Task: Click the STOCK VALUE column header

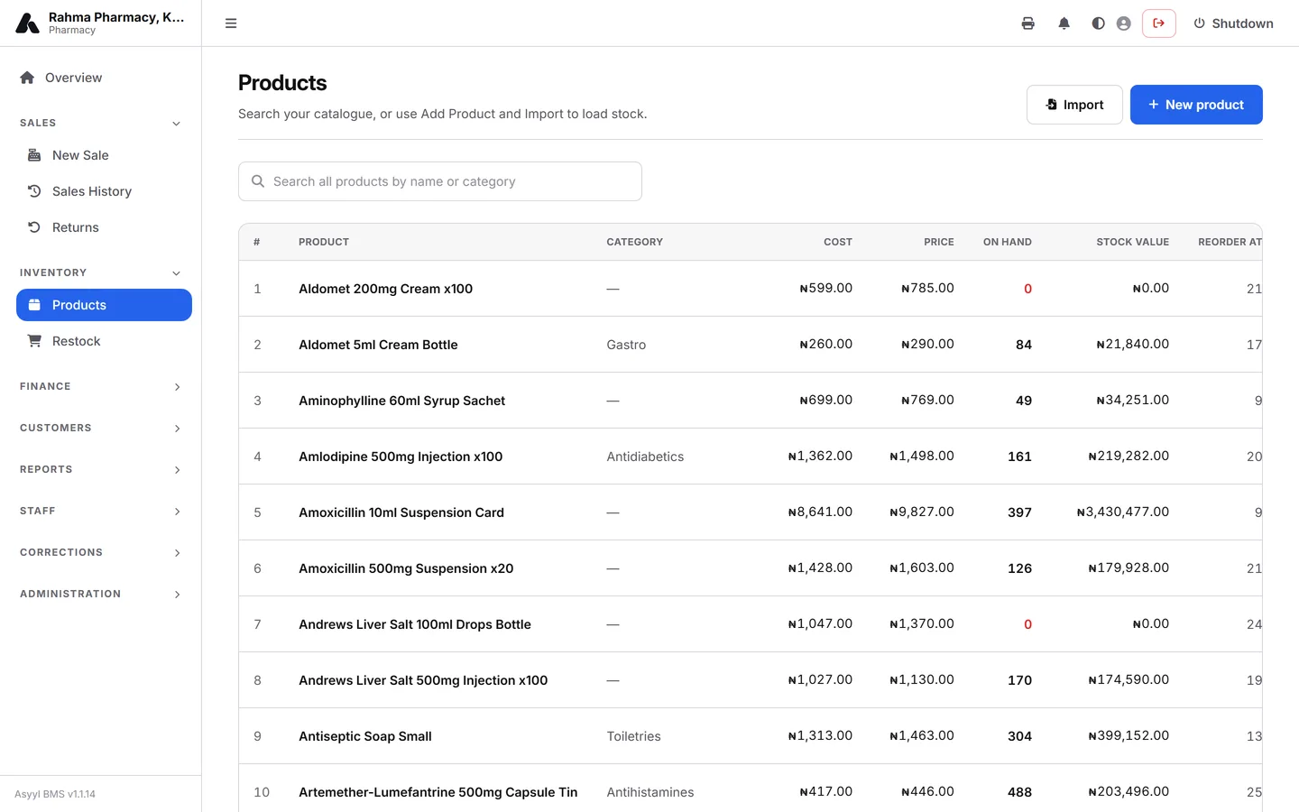Action: tap(1132, 242)
